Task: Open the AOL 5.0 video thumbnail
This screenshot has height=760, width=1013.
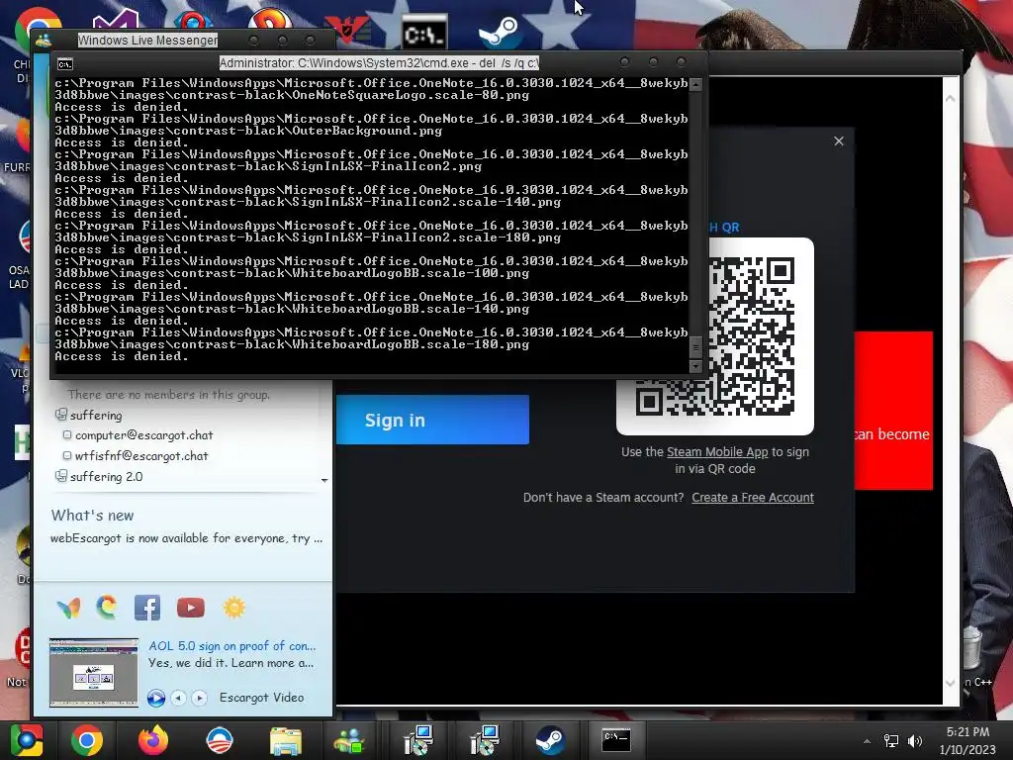Action: [94, 673]
